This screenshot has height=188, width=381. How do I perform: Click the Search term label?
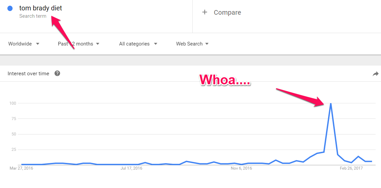coord(33,16)
